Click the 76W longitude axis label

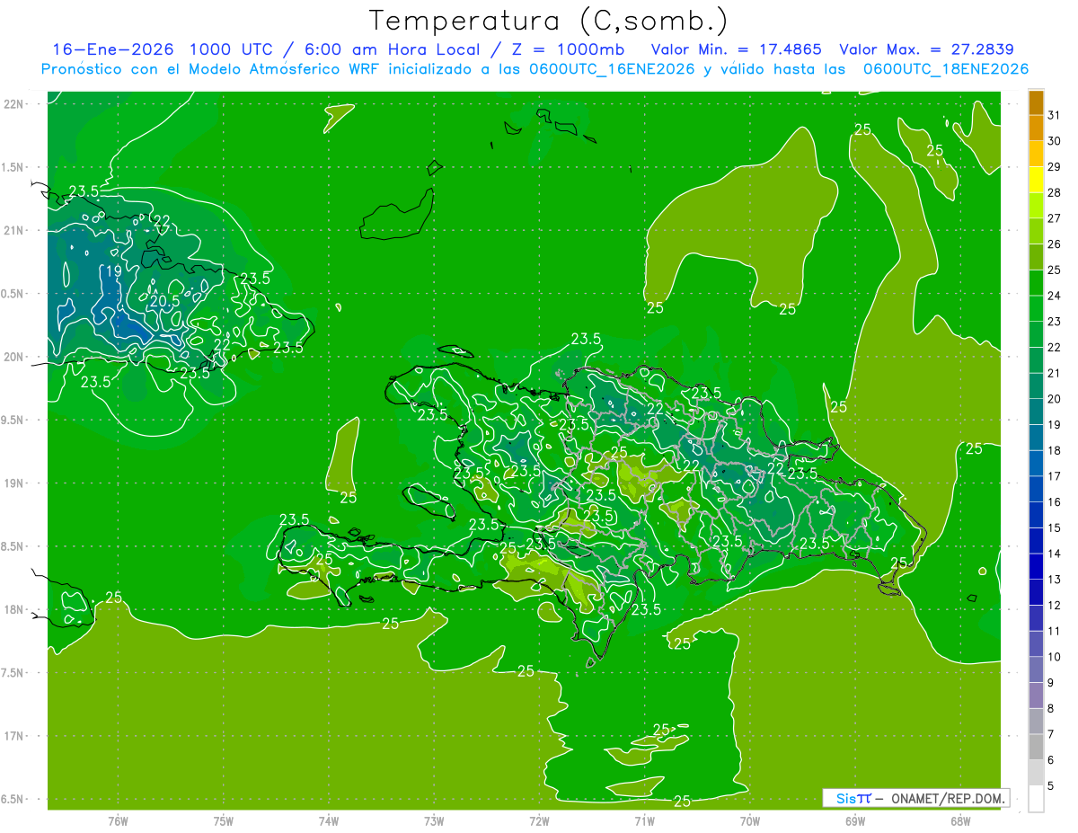click(118, 820)
